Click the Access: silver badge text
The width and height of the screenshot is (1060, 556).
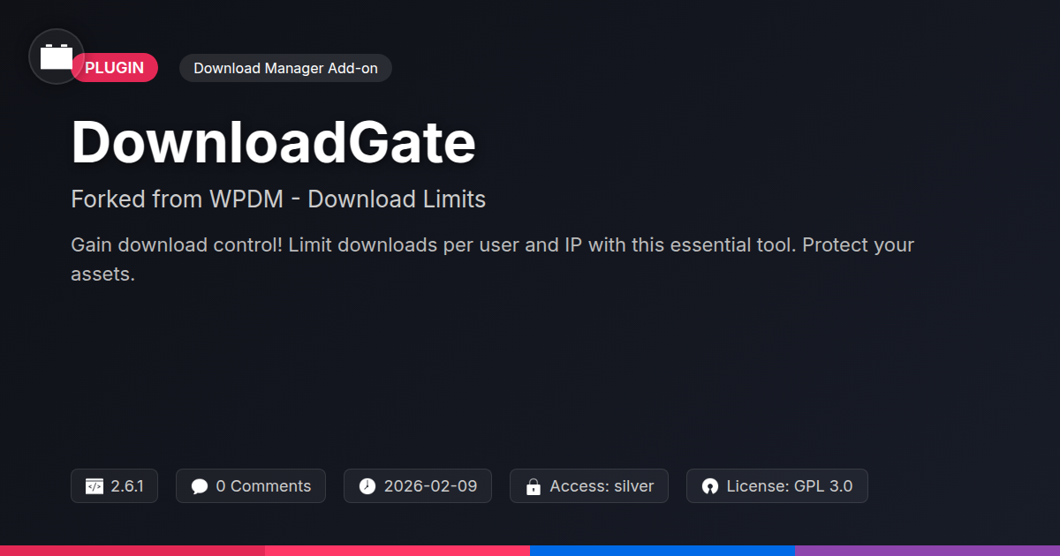pyautogui.click(x=602, y=486)
